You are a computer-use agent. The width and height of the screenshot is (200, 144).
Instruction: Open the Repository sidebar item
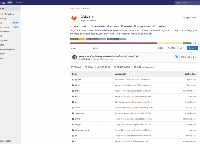tap(3, 18)
